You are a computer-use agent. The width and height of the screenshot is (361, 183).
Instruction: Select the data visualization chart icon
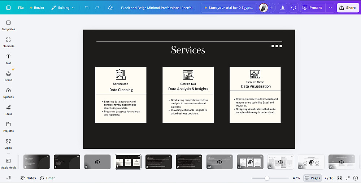point(255,74)
